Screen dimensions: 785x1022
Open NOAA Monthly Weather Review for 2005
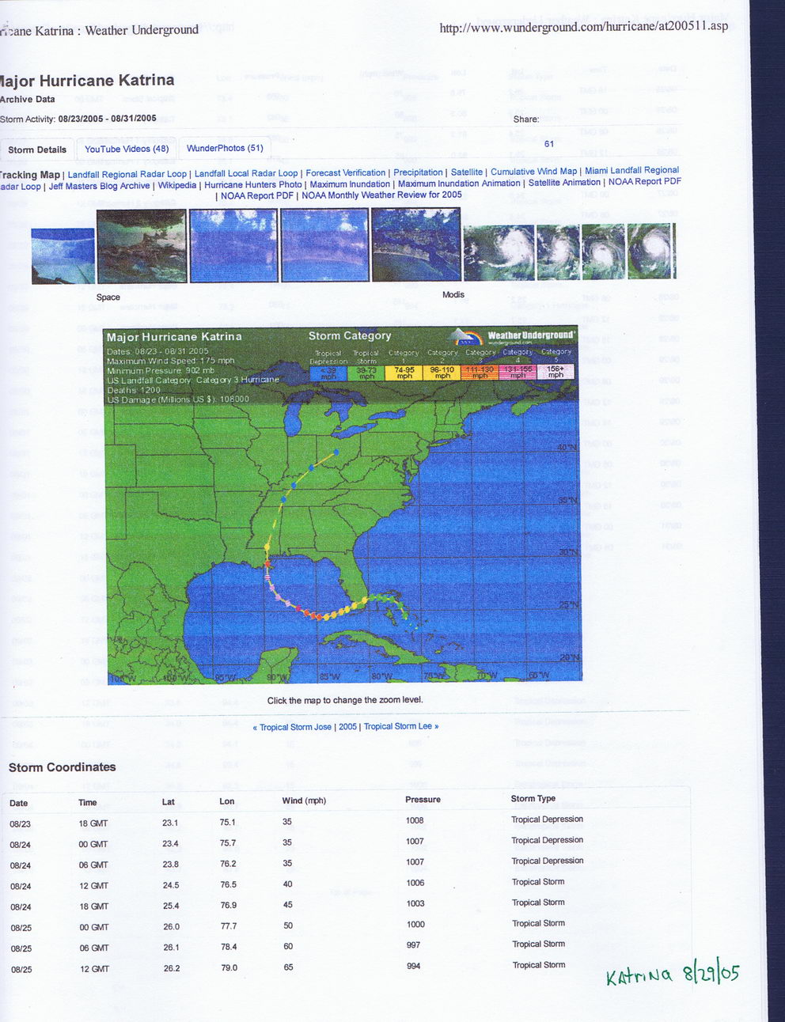pos(381,195)
